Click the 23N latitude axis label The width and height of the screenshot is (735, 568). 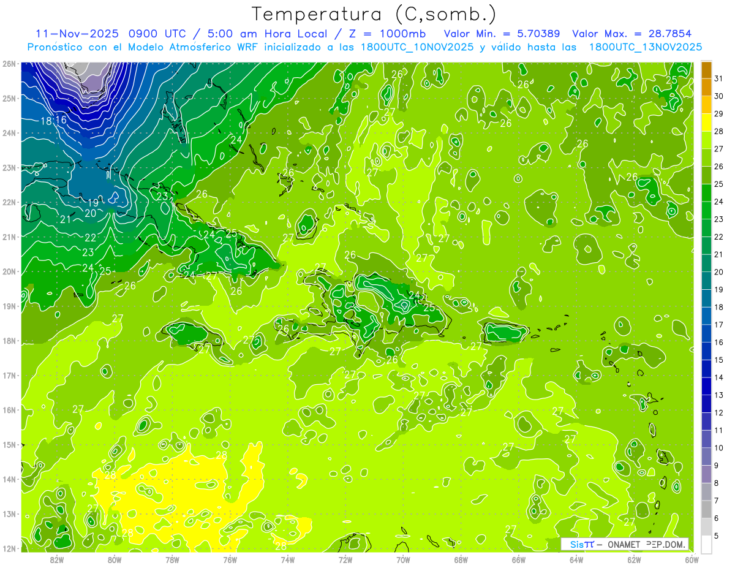tap(9, 167)
